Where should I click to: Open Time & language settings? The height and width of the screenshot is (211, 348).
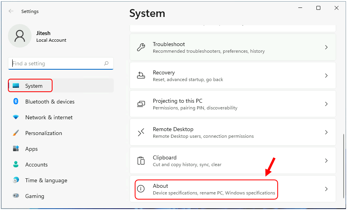[61, 180]
